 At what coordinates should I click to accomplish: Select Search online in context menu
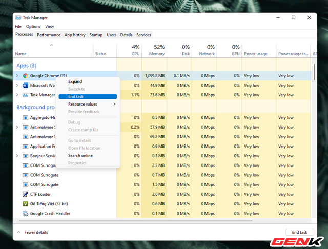[x=80, y=155]
